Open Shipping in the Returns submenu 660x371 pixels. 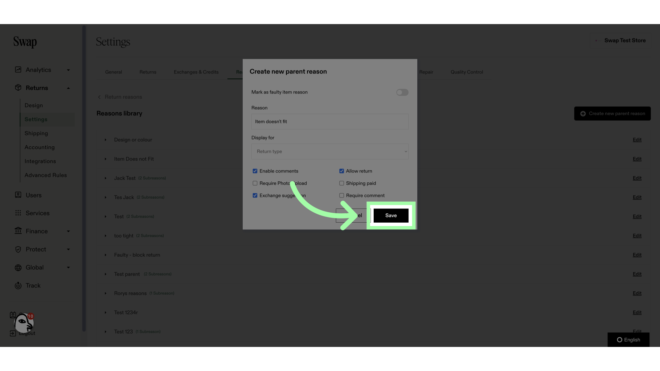[x=36, y=133]
